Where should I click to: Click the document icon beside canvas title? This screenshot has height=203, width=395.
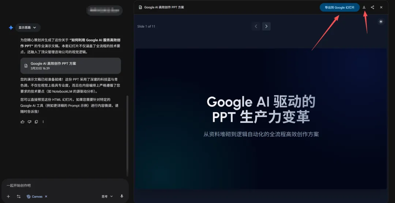(x=140, y=7)
